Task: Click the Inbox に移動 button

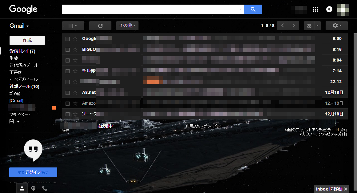Action: point(329,189)
